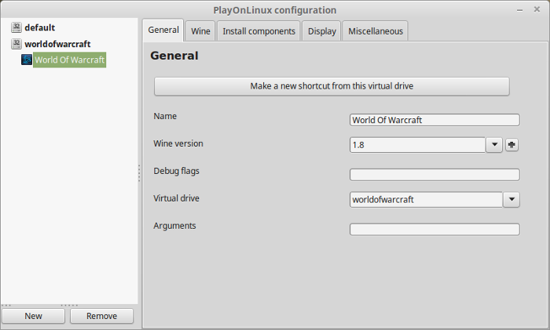Click the Arguments input field

point(434,230)
